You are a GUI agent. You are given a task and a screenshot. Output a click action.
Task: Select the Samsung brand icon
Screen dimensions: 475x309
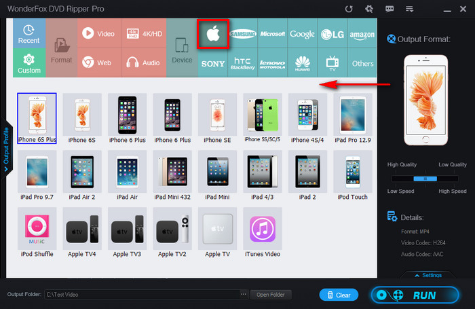pos(243,34)
